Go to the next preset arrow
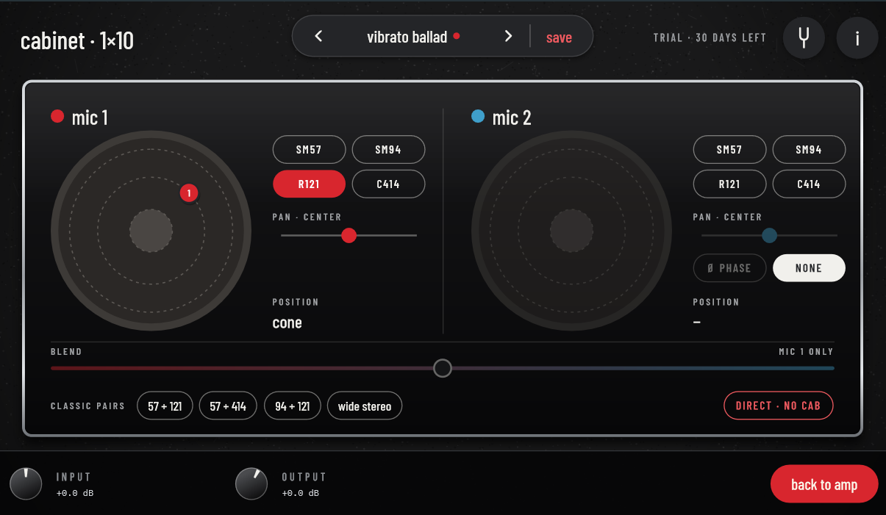Image resolution: width=886 pixels, height=515 pixels. click(508, 37)
